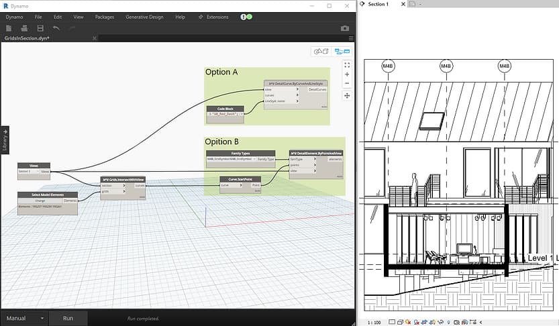559x326 pixels.
Task: Open the Generative Design menu
Action: [144, 17]
